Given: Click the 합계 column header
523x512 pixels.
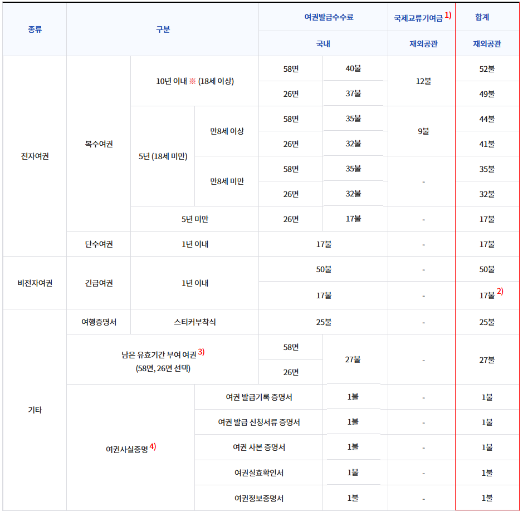Looking at the screenshot, I should (x=487, y=17).
